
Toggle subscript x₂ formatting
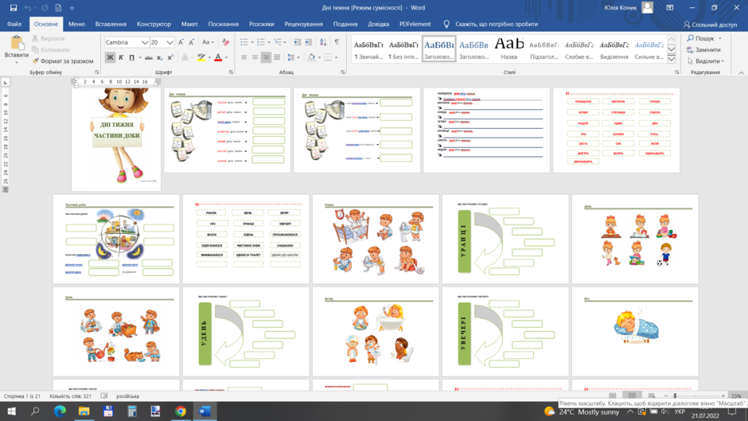point(160,58)
